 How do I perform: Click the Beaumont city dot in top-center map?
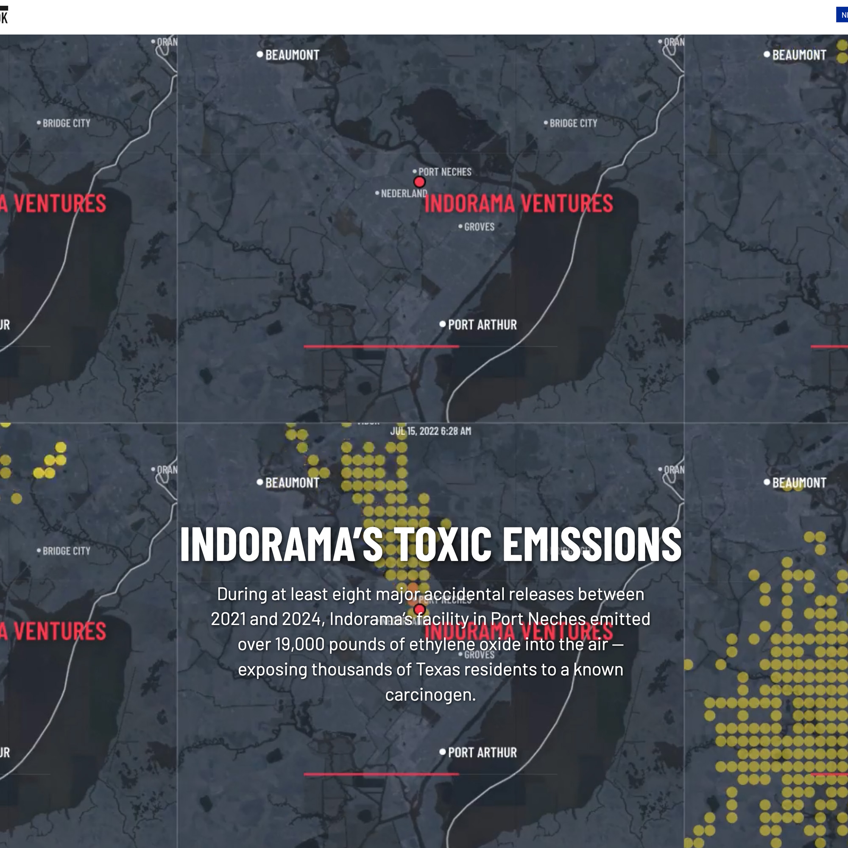coord(260,54)
